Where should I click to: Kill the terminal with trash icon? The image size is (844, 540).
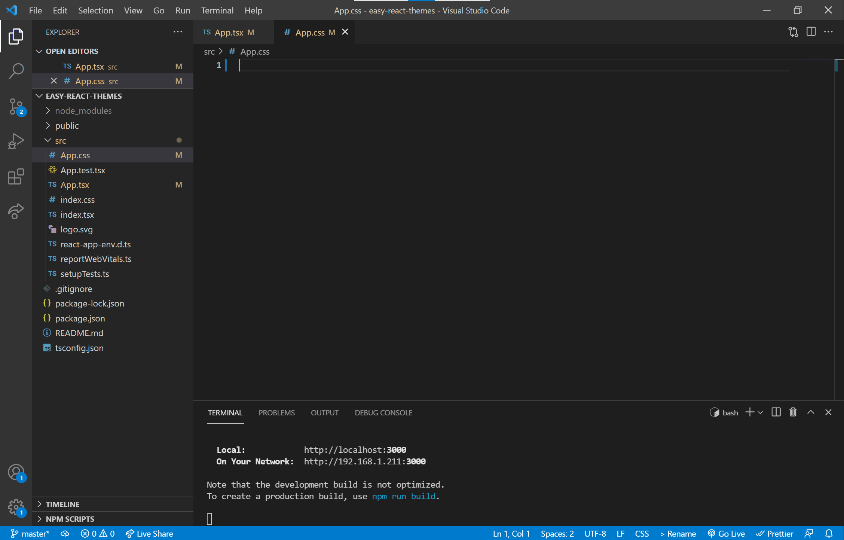793,412
